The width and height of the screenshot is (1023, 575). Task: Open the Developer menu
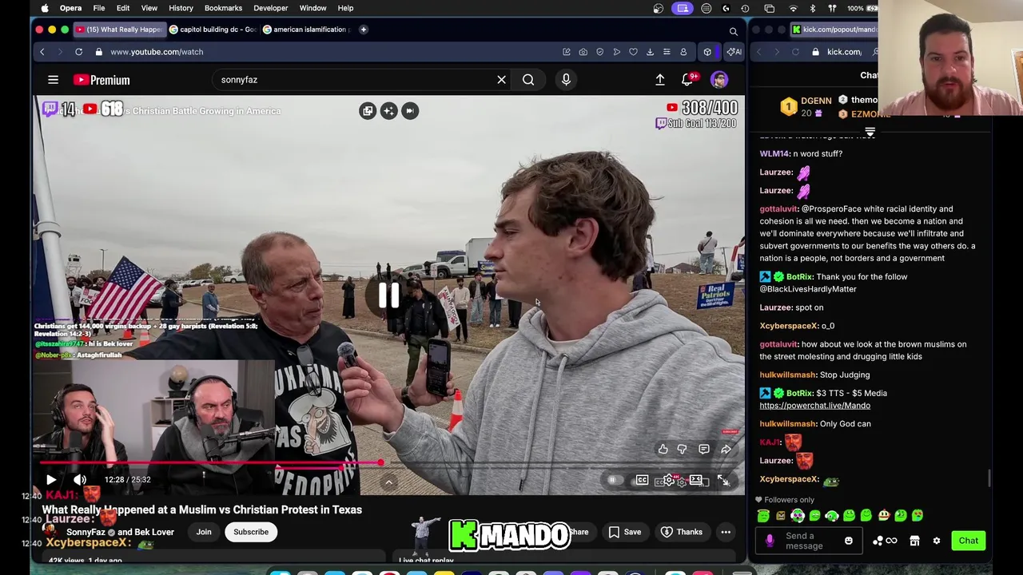pos(270,8)
